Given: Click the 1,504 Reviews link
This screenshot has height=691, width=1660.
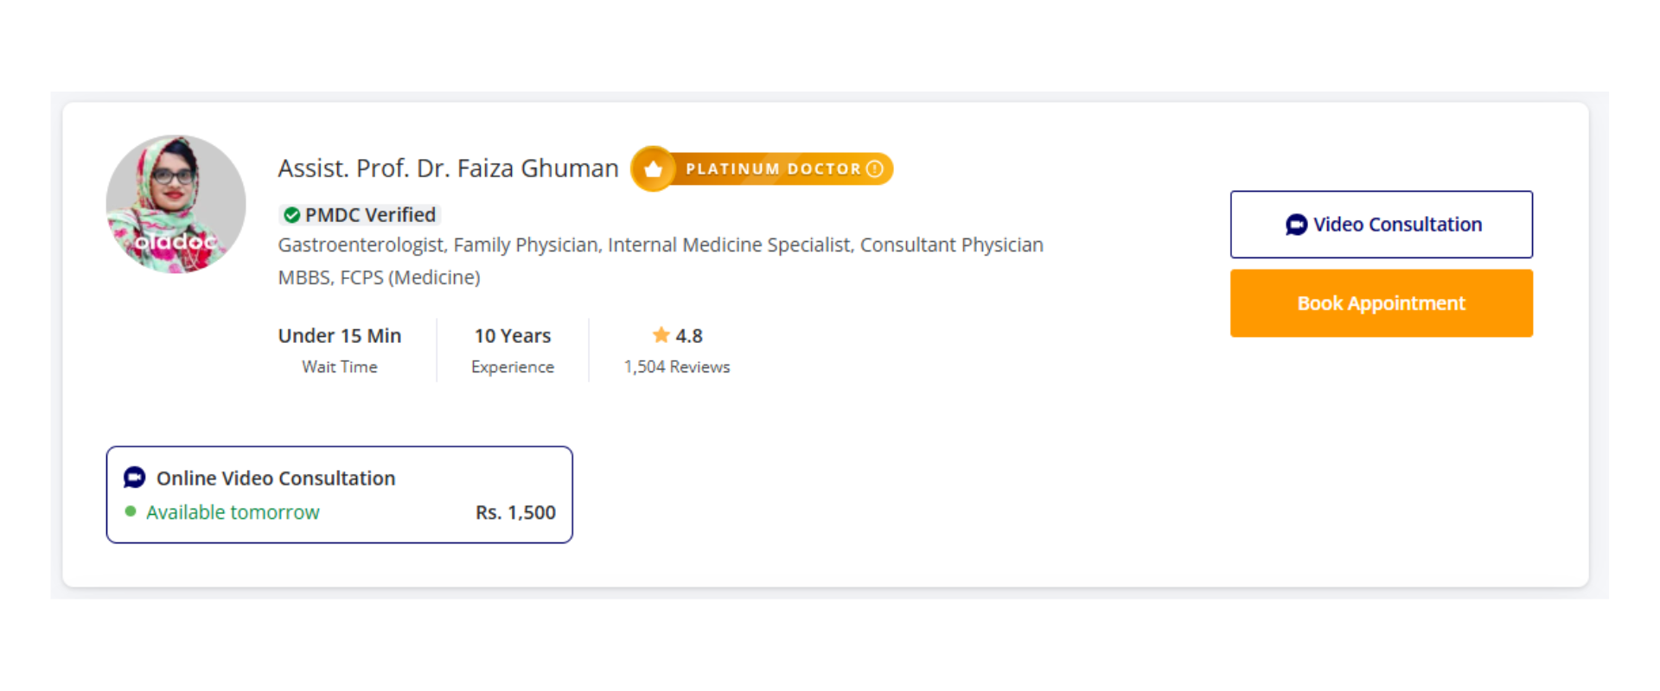Looking at the screenshot, I should (x=677, y=367).
